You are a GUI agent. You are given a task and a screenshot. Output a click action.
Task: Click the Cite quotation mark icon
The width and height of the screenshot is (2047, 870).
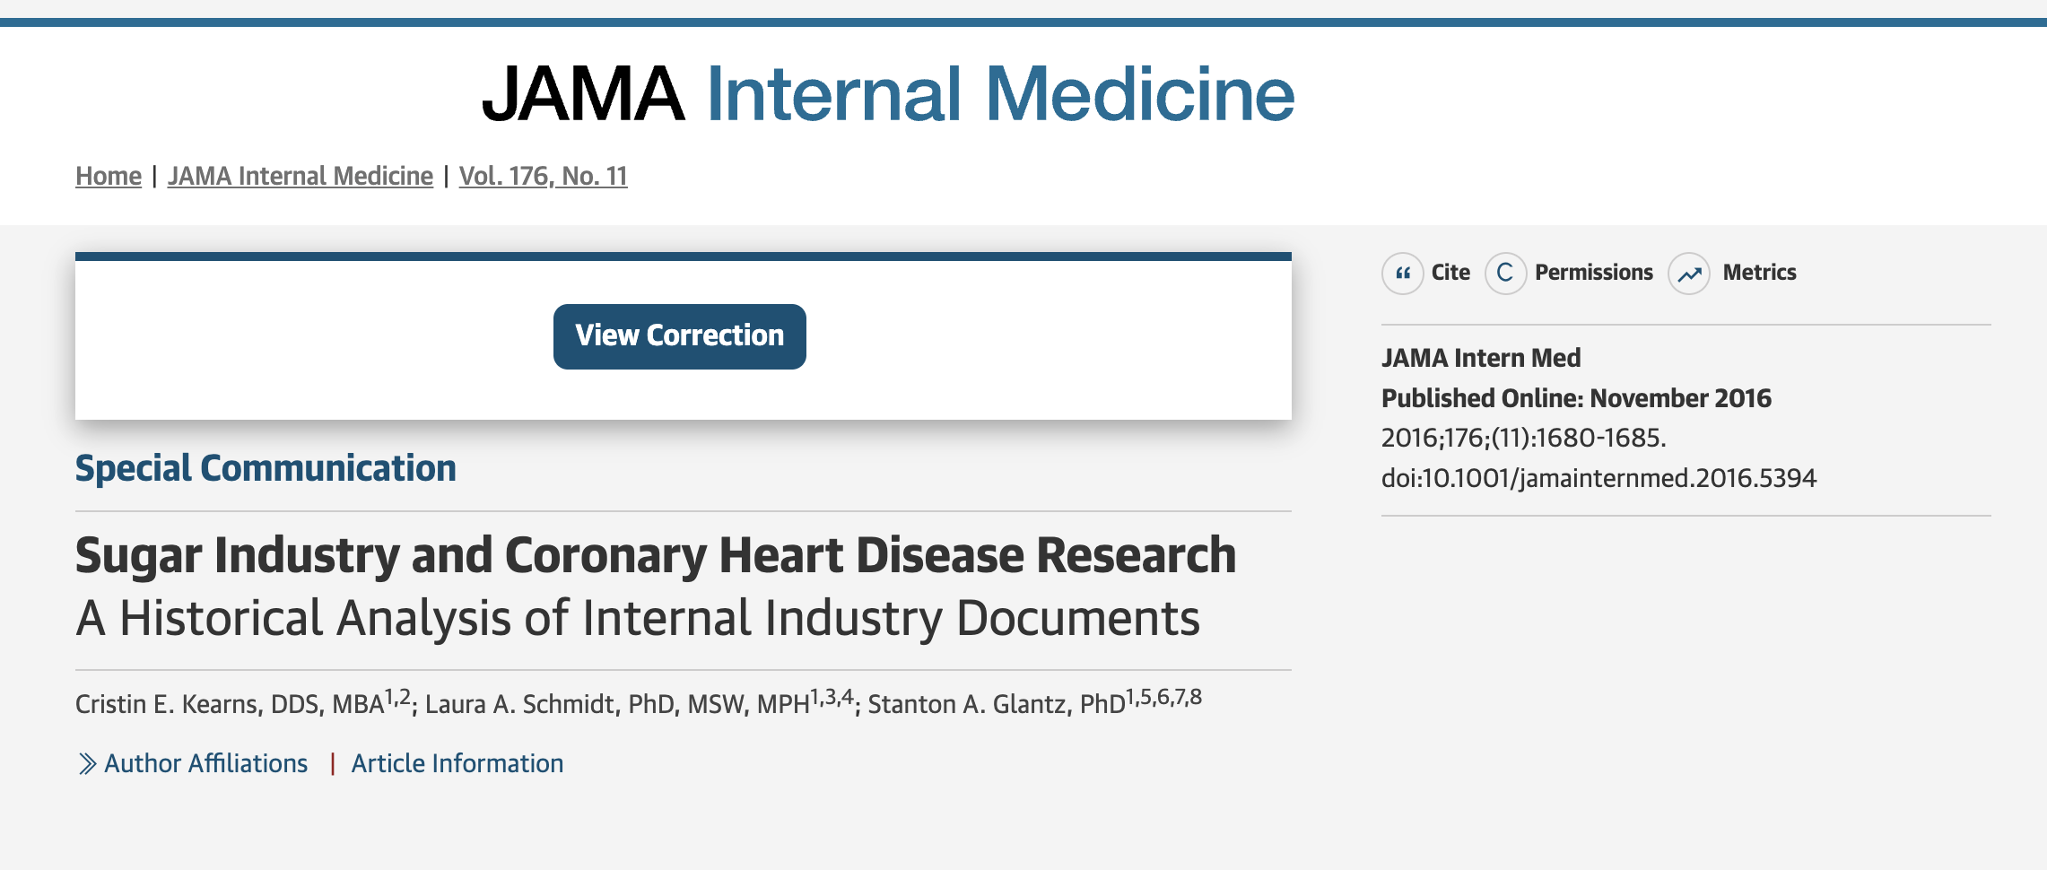tap(1403, 274)
